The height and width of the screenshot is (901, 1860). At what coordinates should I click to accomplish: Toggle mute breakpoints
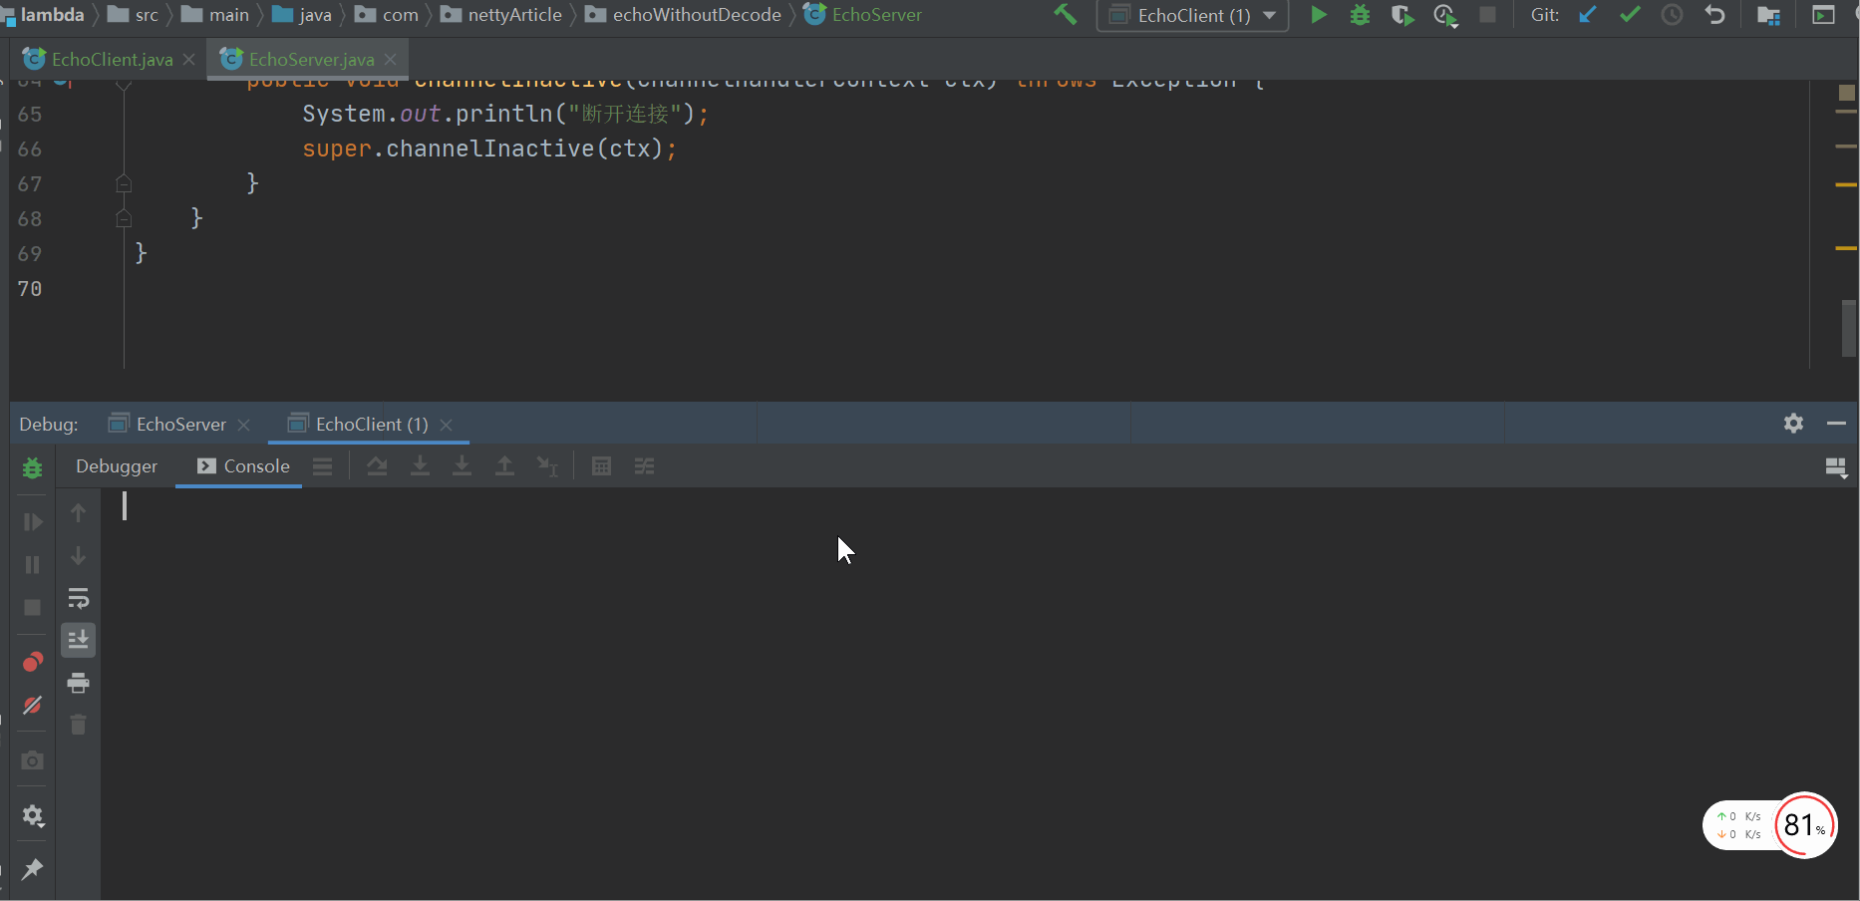(x=32, y=706)
